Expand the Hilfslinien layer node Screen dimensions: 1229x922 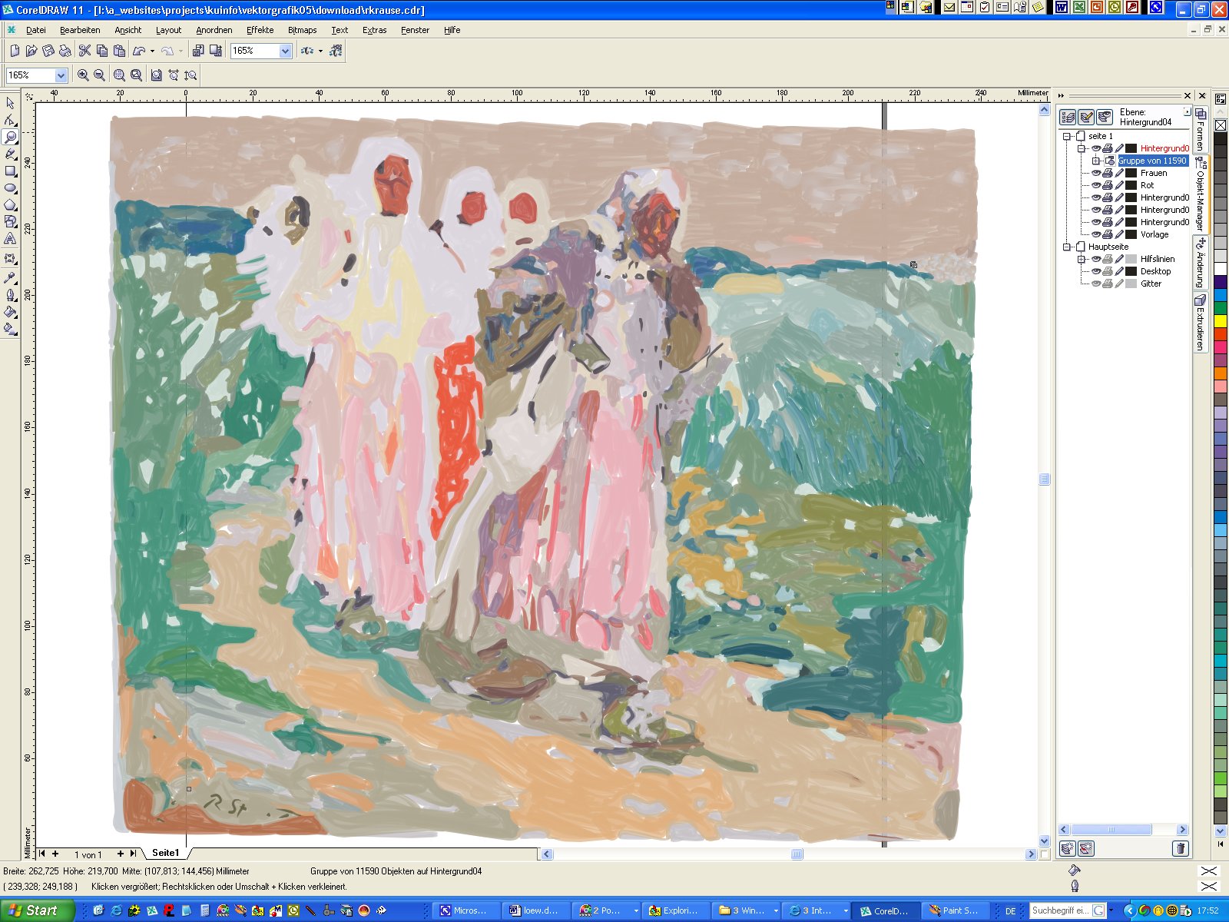click(x=1082, y=259)
